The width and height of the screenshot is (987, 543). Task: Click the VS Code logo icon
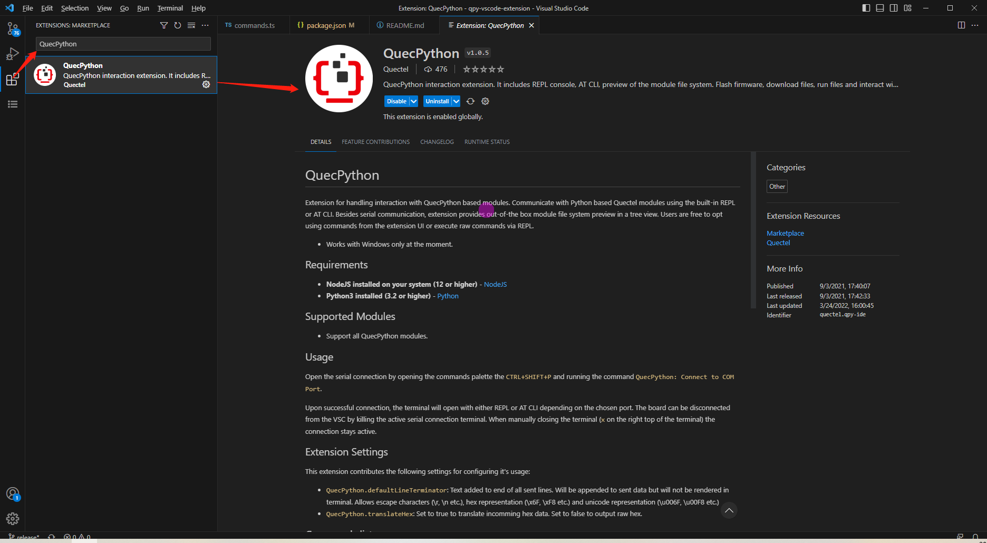(9, 8)
